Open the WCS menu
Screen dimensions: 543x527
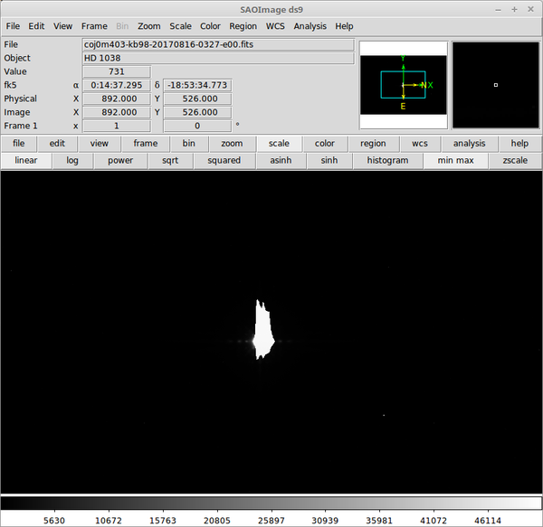[x=275, y=26]
